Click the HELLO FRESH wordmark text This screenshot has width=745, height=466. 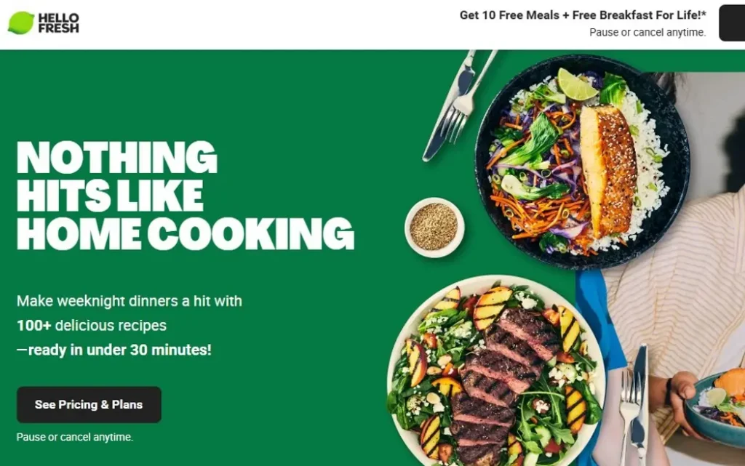click(58, 23)
